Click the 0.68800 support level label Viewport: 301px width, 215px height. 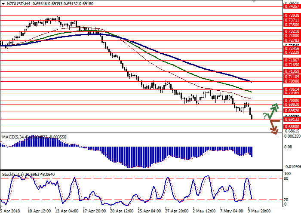(291, 127)
